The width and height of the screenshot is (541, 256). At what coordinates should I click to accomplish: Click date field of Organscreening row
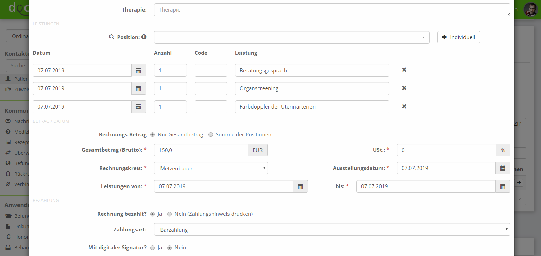click(x=82, y=88)
